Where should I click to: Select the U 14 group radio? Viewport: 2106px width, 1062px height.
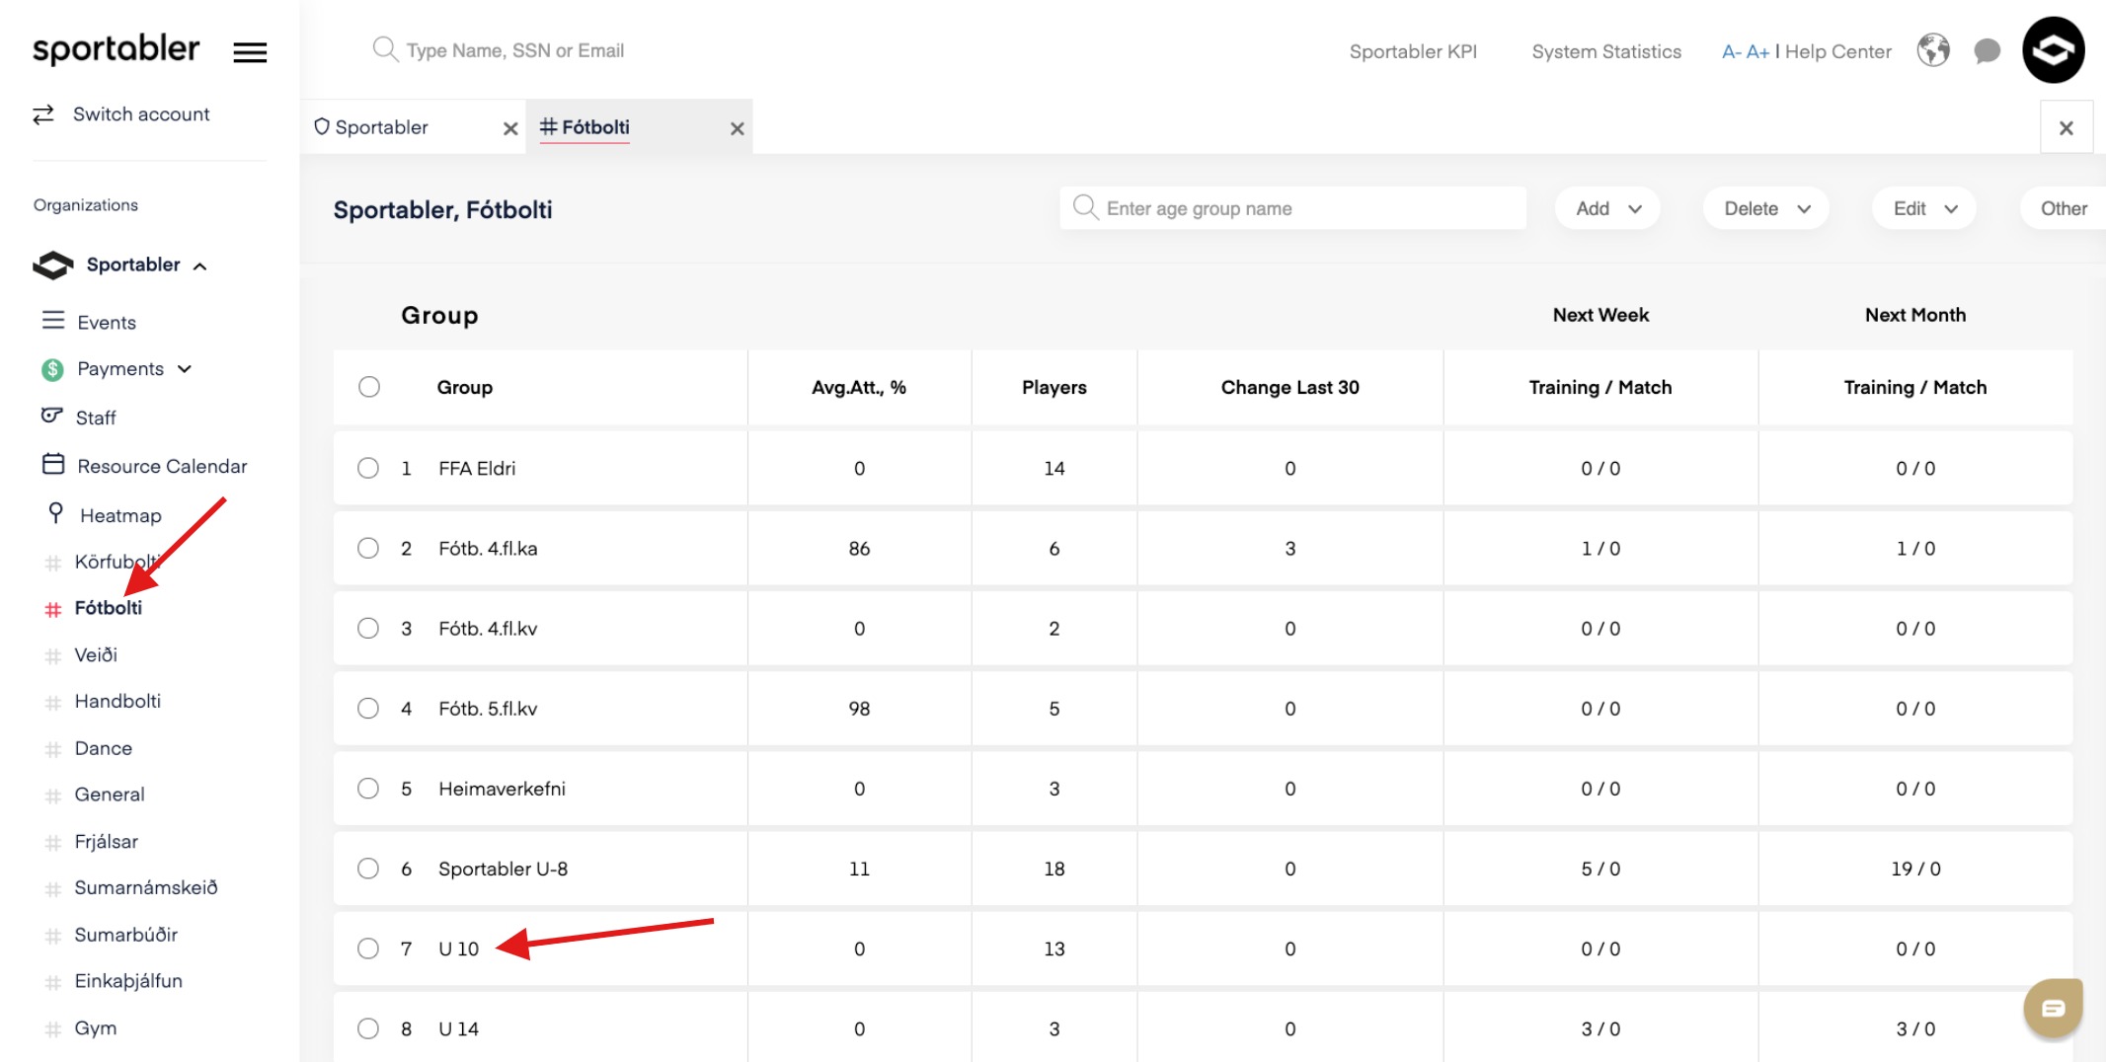click(x=368, y=1028)
